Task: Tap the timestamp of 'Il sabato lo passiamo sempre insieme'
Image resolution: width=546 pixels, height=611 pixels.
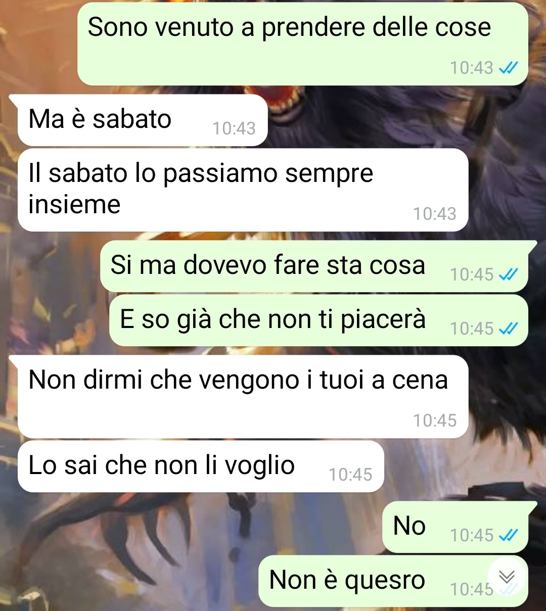Action: [435, 214]
